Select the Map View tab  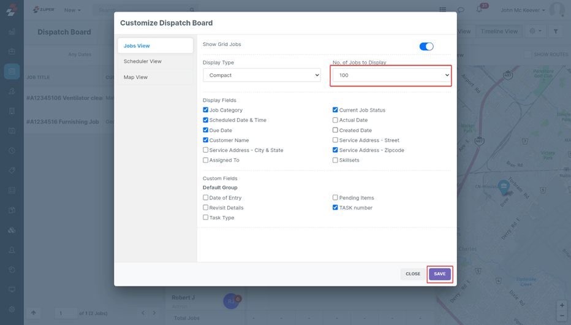[135, 77]
